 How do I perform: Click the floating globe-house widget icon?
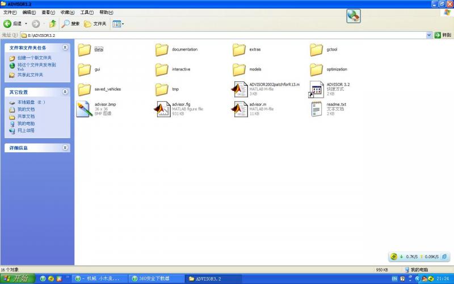354,16
